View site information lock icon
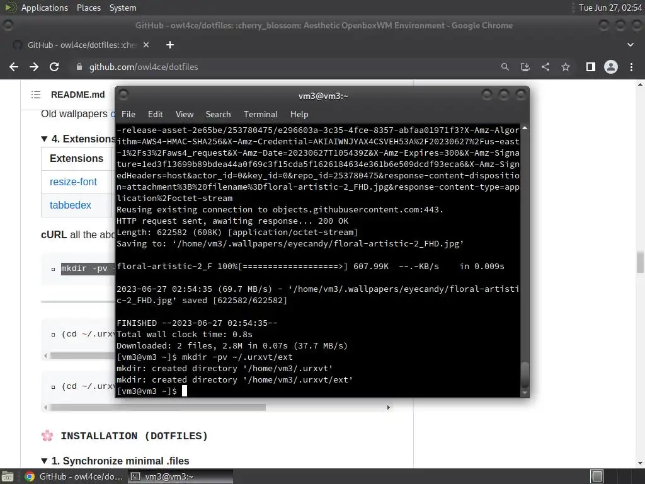 79,67
